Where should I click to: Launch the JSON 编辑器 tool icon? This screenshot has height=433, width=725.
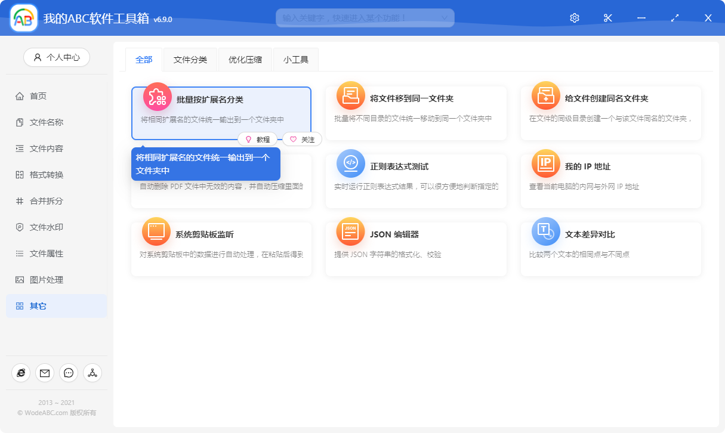click(350, 232)
